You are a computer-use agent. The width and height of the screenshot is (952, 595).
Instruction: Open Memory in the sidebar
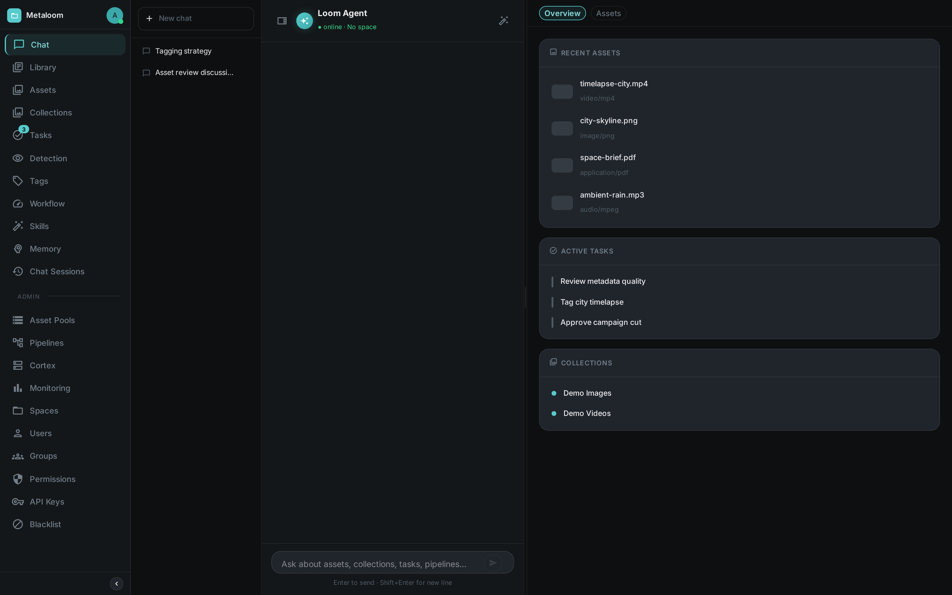click(x=65, y=249)
